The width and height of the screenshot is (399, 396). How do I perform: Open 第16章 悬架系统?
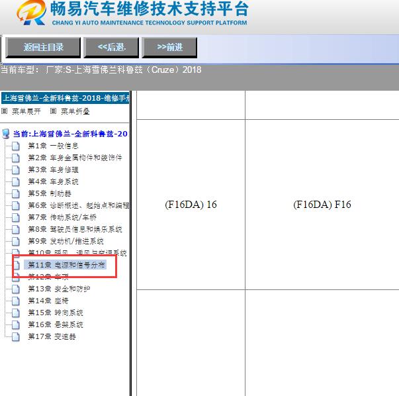[56, 325]
